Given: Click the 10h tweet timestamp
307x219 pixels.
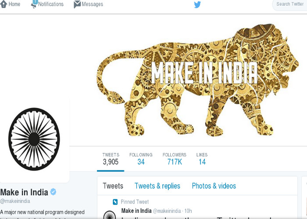Looking at the screenshot, I should tap(188, 211).
